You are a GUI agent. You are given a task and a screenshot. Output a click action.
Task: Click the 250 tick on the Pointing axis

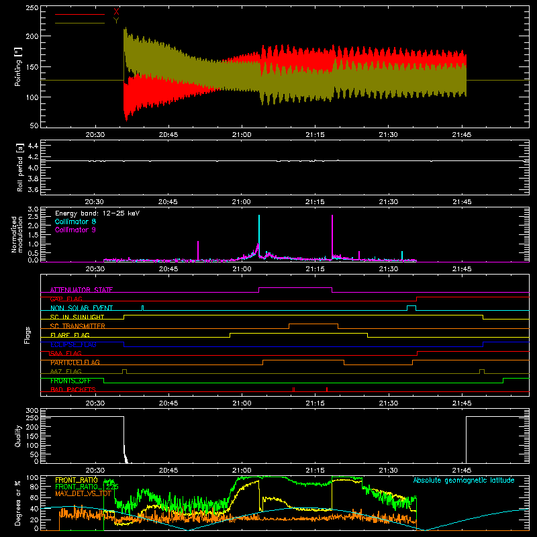click(x=32, y=8)
